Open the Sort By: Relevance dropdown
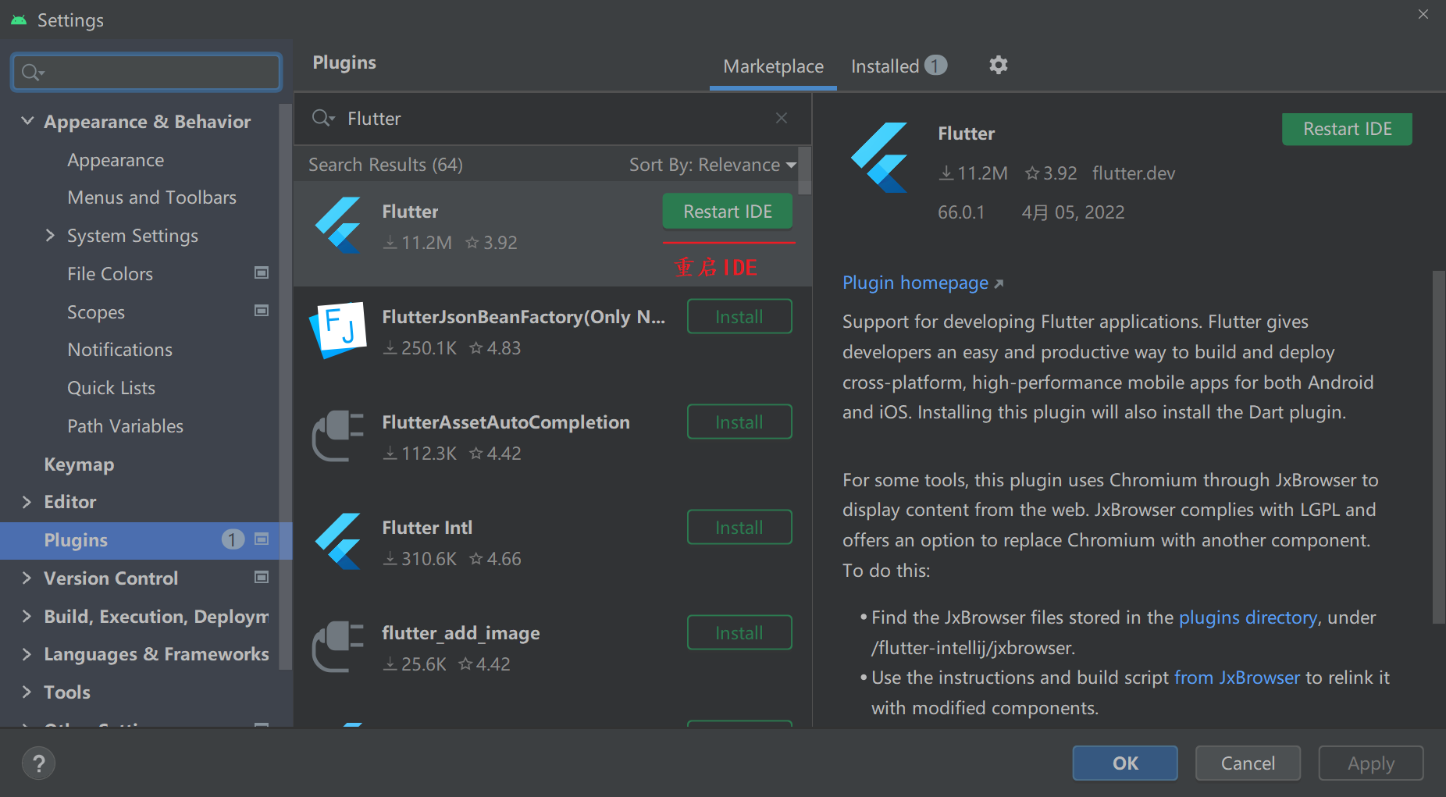The image size is (1446, 797). [712, 165]
